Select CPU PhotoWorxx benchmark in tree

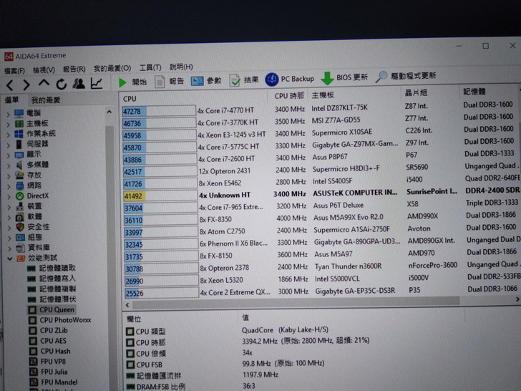[x=65, y=320]
